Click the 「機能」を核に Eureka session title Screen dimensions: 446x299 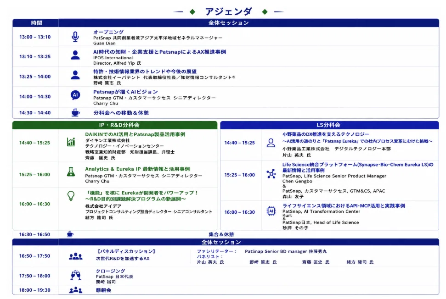pyautogui.click(x=141, y=196)
